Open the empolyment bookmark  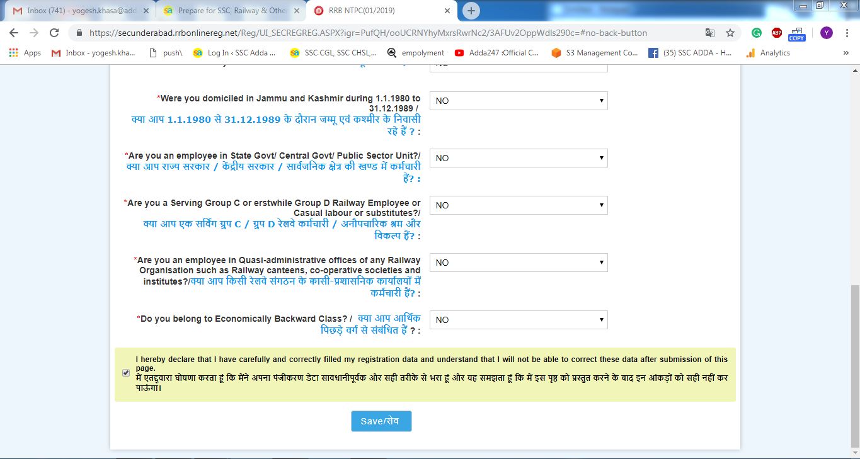coord(416,53)
